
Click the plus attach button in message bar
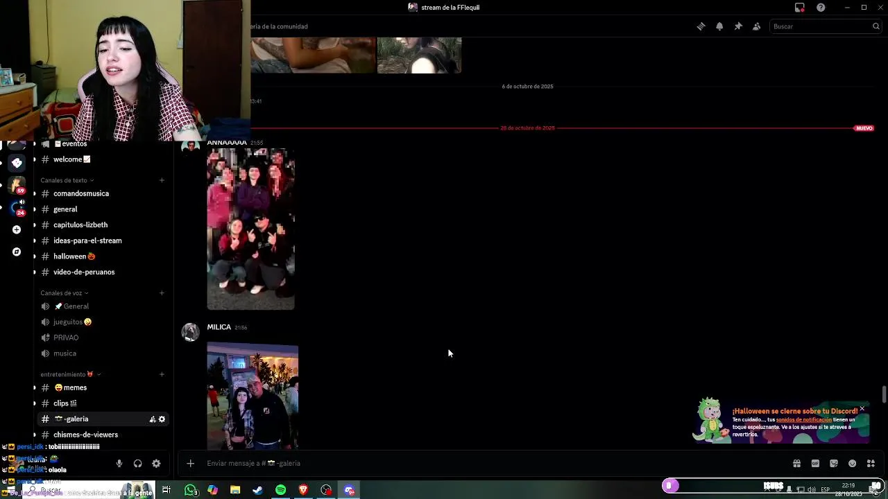tap(190, 463)
